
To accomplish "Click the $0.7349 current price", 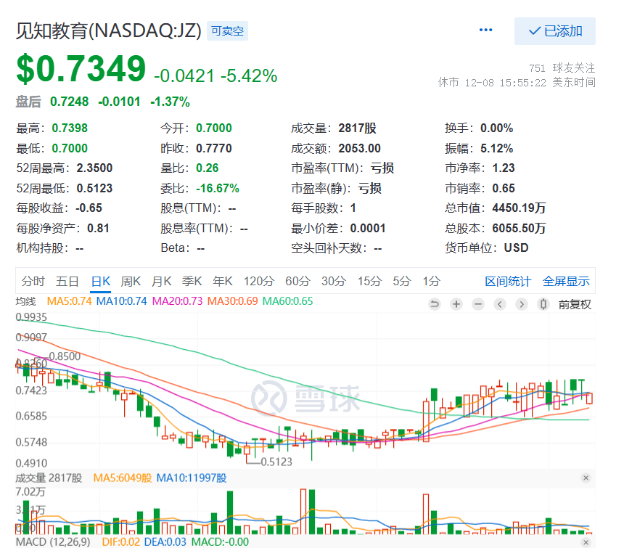I will pyautogui.click(x=81, y=68).
